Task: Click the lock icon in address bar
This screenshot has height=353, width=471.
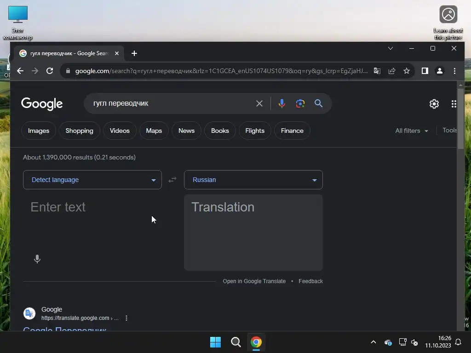Action: [x=68, y=71]
